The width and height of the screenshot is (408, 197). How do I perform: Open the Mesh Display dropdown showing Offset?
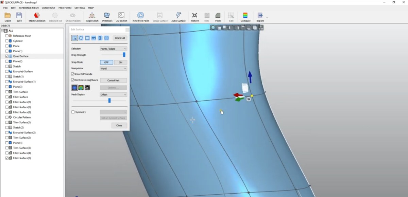pos(113,94)
